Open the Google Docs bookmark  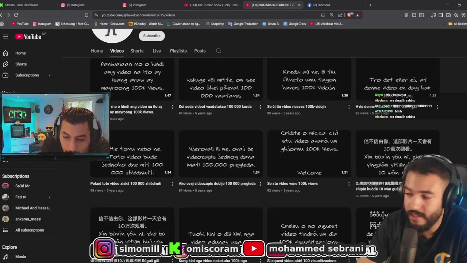(x=294, y=24)
